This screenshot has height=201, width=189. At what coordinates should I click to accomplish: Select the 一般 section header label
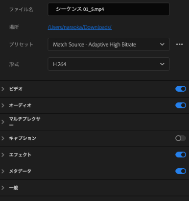coord(14,188)
